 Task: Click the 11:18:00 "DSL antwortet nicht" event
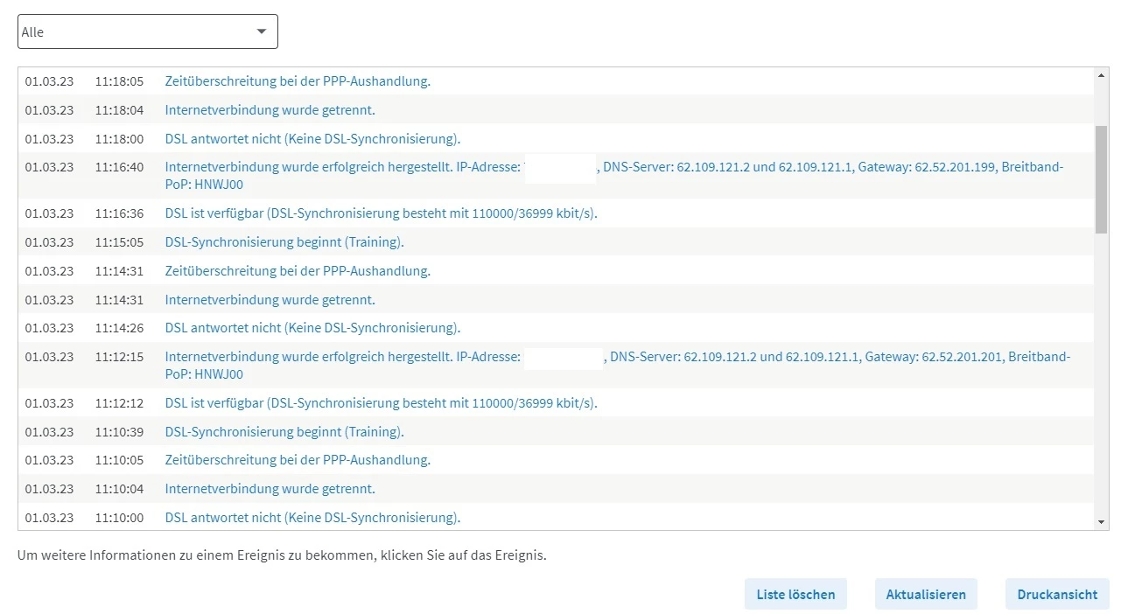point(312,139)
